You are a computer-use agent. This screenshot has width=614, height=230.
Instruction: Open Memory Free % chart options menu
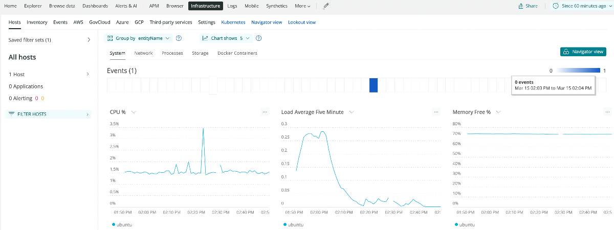click(607, 112)
